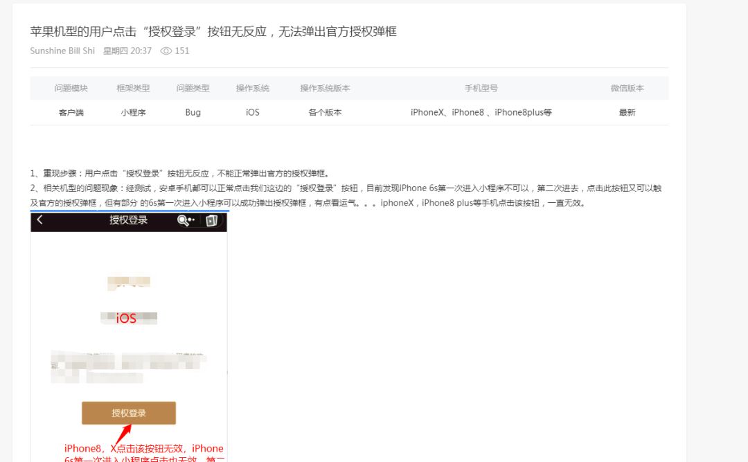Screen dimensions: 748x462
Task: Click the 手机型号 column header
Action: coord(481,88)
